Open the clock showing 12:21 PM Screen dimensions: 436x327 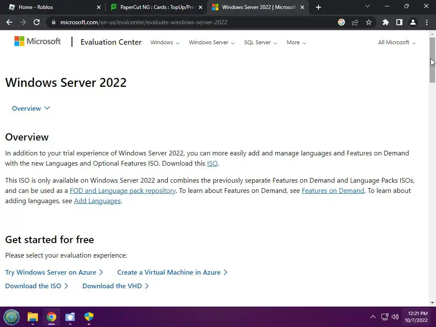(416, 317)
